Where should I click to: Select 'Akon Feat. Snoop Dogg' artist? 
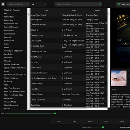(14, 95)
